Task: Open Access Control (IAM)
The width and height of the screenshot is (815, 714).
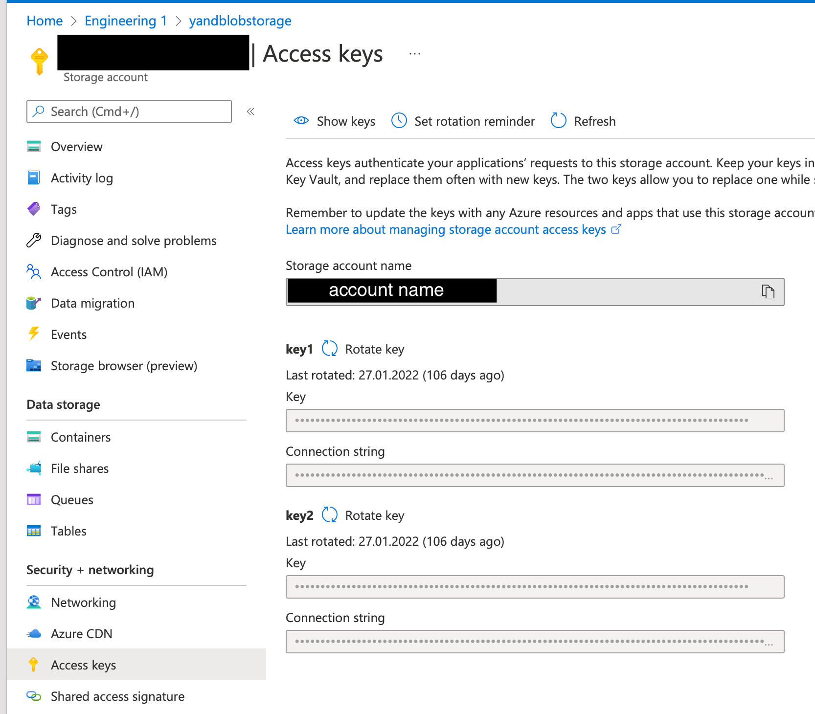Action: coord(109,272)
